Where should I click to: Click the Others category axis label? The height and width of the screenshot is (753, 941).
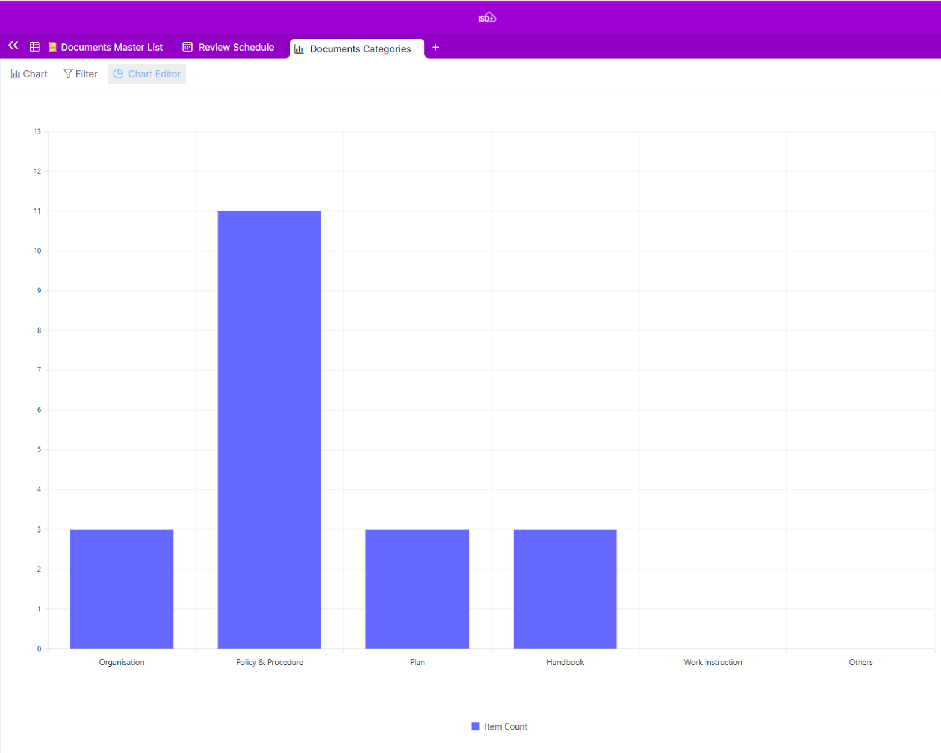tap(860, 662)
